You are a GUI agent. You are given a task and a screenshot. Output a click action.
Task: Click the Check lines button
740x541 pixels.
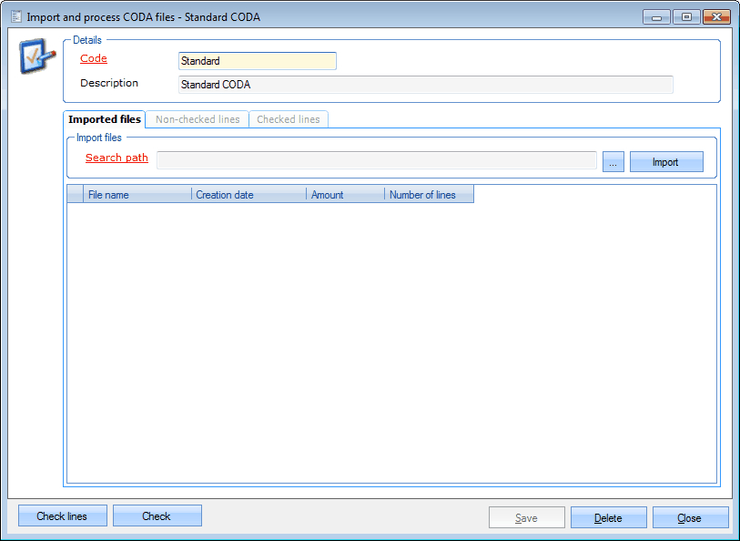pos(62,516)
